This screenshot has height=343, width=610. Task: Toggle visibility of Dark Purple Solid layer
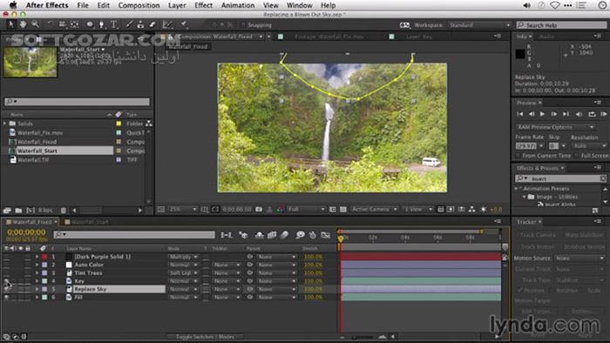(x=7, y=256)
